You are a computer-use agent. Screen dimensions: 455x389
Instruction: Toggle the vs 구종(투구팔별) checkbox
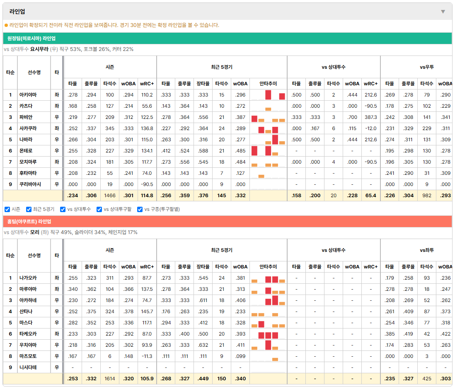point(140,209)
